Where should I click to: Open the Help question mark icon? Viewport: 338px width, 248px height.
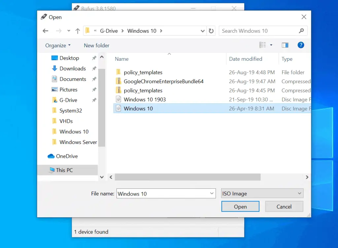[x=301, y=45]
